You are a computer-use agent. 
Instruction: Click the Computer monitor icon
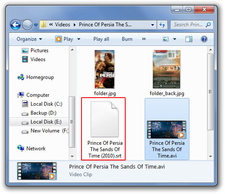click(x=21, y=95)
